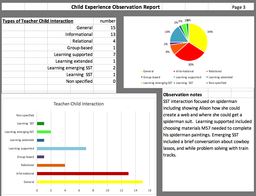Click the Relational legend entry in pie chart
This screenshot has width=256, height=196.
point(214,71)
